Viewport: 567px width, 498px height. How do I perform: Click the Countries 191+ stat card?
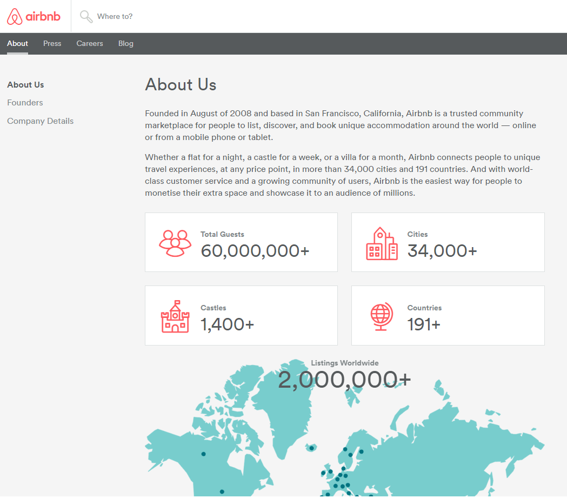(x=448, y=316)
